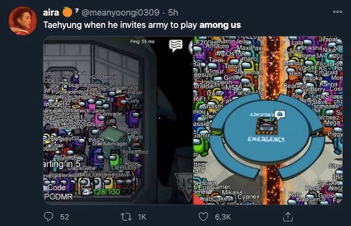Retweet using the retweet arrows icon
This screenshot has width=351, height=226.
126,217
